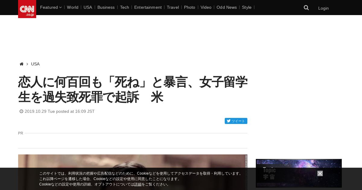The height and width of the screenshot is (190, 362).
Task: Go to the home breadcrumb icon
Action: point(21,64)
